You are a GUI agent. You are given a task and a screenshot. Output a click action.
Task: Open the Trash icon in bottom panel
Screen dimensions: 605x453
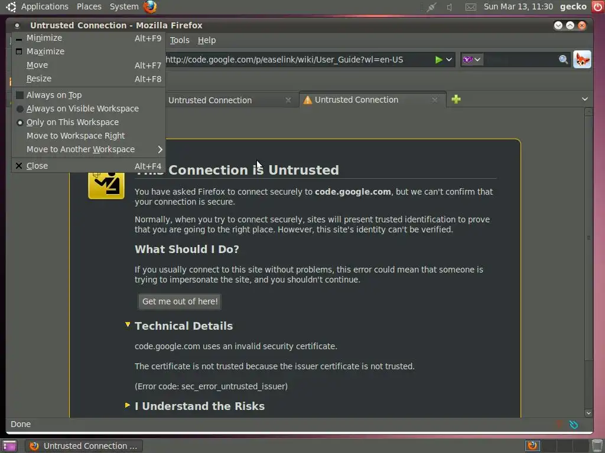point(597,446)
